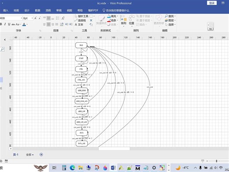Click the horizontal scrollbar thumb
229x172 pixels.
(114, 149)
